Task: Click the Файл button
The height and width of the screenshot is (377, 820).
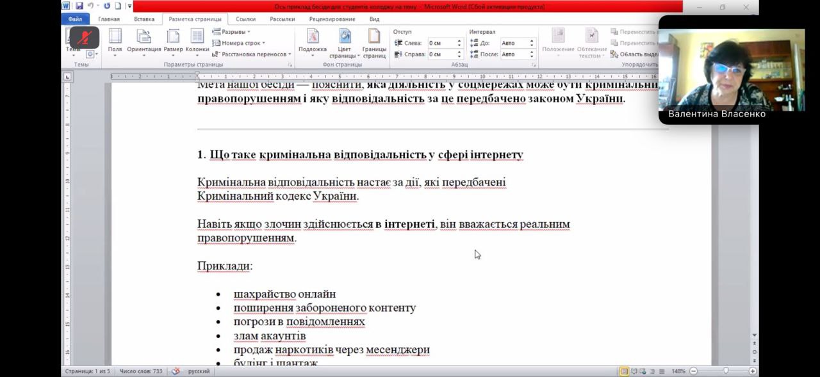Action: (75, 19)
